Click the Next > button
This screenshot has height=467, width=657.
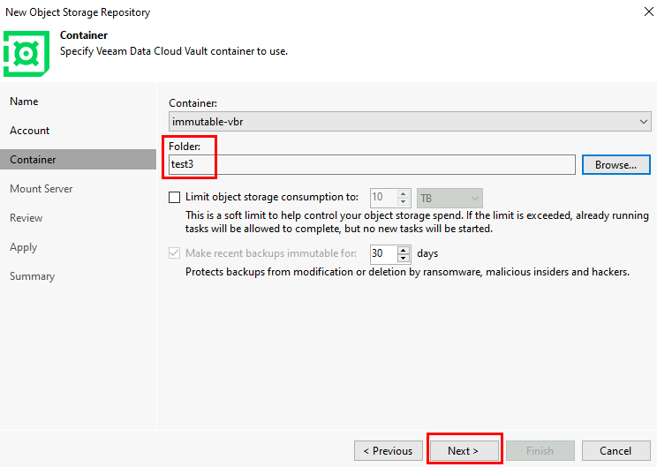pyautogui.click(x=464, y=450)
